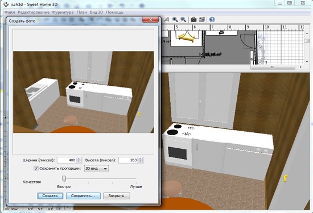Click the Ширина (пиксел) input field

click(67, 160)
